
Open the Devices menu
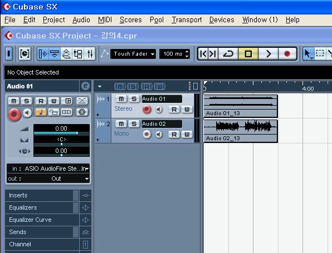click(x=222, y=20)
